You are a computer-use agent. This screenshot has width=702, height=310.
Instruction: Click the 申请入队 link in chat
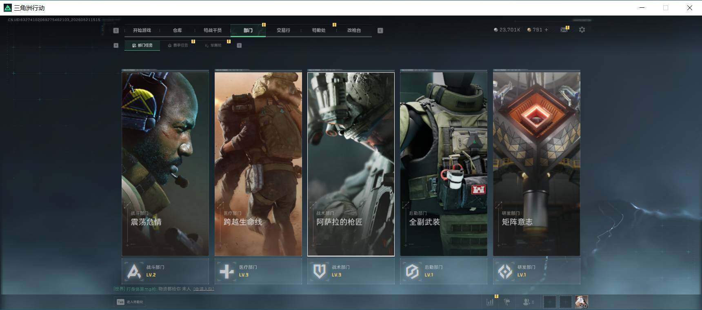[204, 289]
